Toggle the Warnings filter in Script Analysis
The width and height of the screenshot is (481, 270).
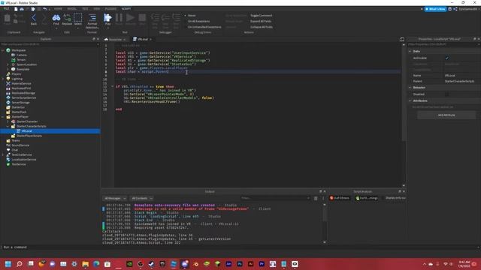pos(367,198)
